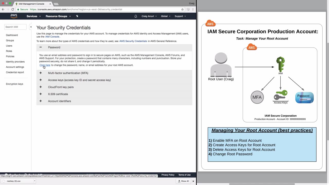Open the Services dropdown
Viewport: 329px width, 185px height.
point(34,16)
